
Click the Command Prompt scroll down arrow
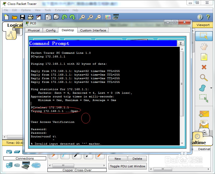point(182,143)
